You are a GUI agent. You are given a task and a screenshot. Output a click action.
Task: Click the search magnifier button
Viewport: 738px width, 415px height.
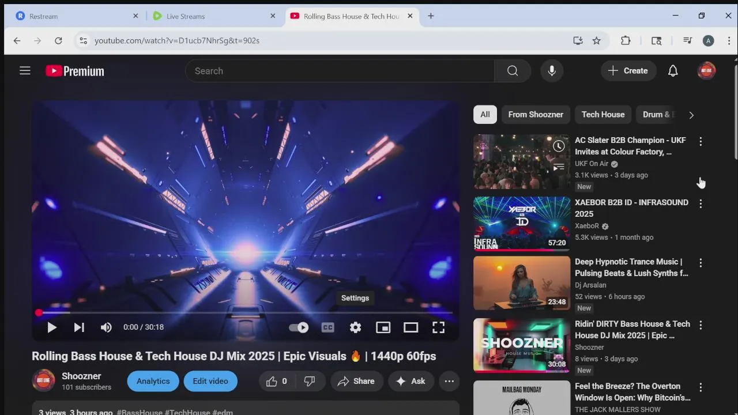[513, 71]
